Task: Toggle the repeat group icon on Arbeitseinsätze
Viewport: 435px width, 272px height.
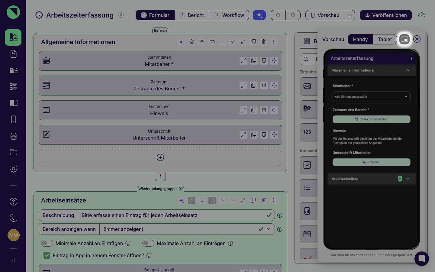Action: coord(212,200)
